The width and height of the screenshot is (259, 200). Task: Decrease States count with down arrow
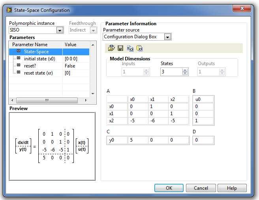[185, 73]
